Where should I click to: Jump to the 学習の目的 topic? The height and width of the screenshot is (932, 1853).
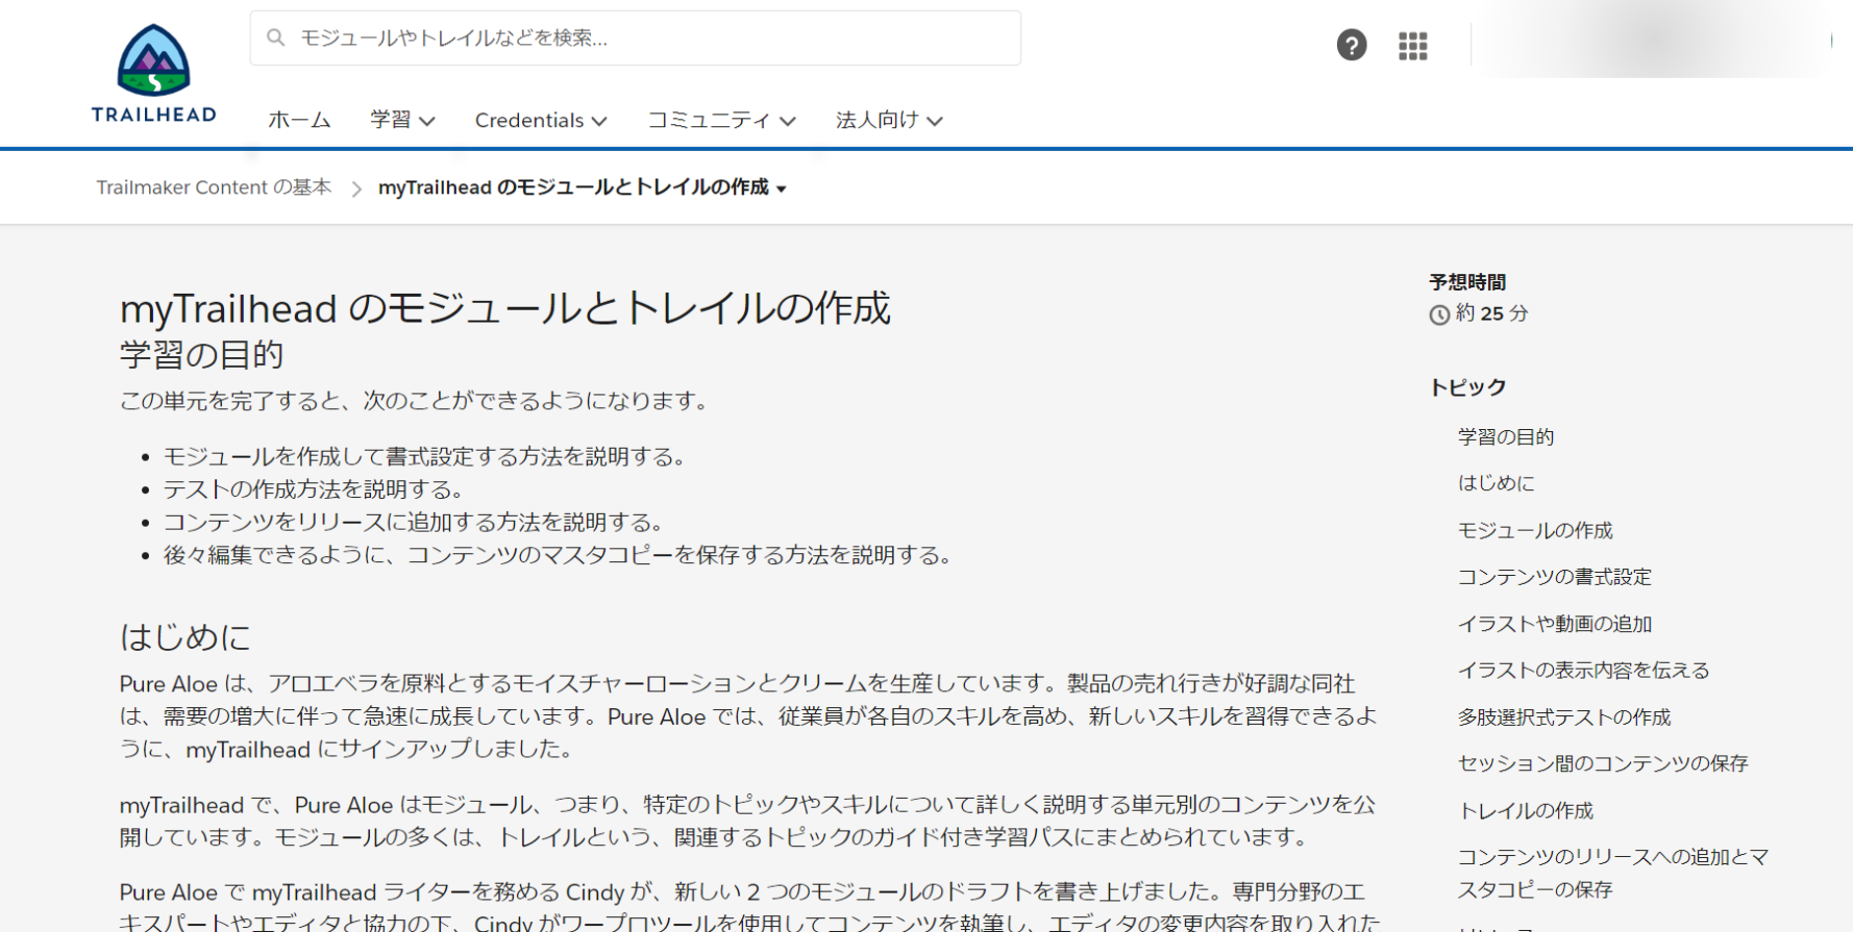click(x=1505, y=437)
